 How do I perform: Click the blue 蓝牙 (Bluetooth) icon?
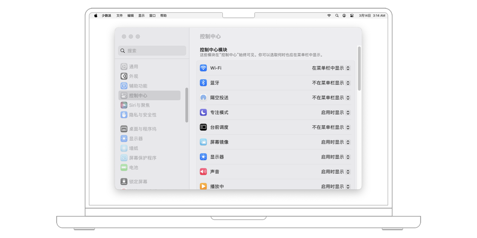[203, 83]
